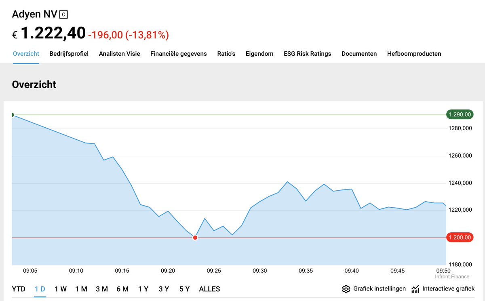Screen dimensions: 485x301
Task: Choose the 1 M time range
Action: [81, 289]
